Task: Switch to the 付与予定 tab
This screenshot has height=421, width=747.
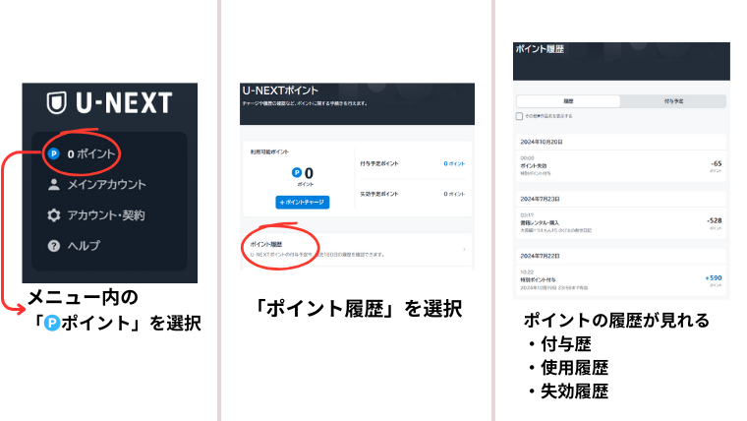Action: (x=673, y=101)
